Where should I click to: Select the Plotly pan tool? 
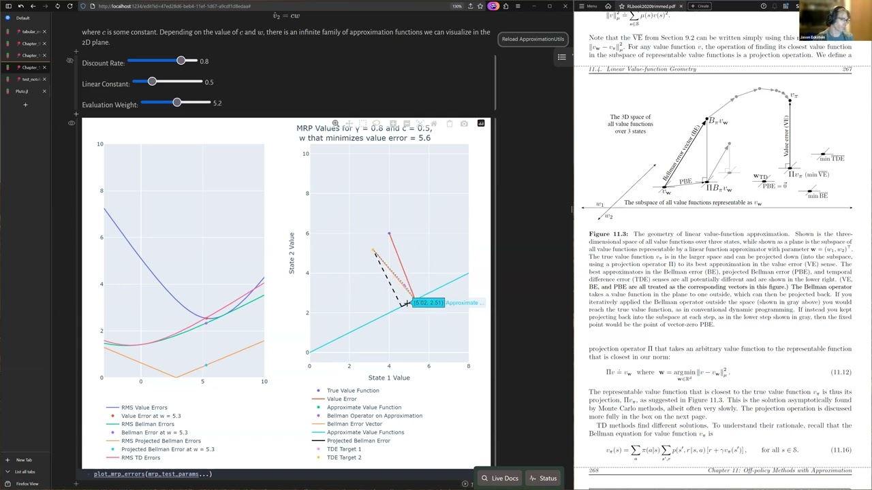349,123
